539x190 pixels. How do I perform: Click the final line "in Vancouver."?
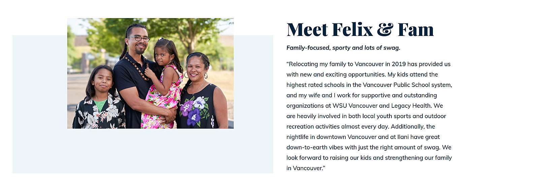(x=306, y=168)
